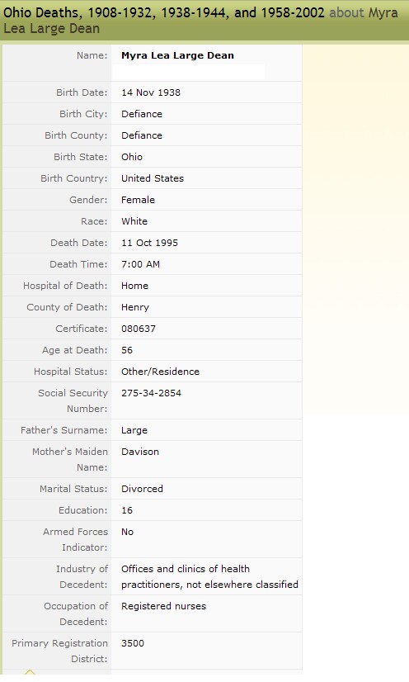Click the Primary Registration District value 3500
Screen dimensions: 409x682
pos(133,643)
